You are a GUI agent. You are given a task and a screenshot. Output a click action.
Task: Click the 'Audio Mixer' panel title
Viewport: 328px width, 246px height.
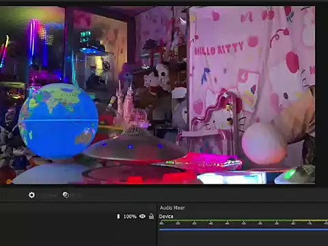click(x=172, y=208)
